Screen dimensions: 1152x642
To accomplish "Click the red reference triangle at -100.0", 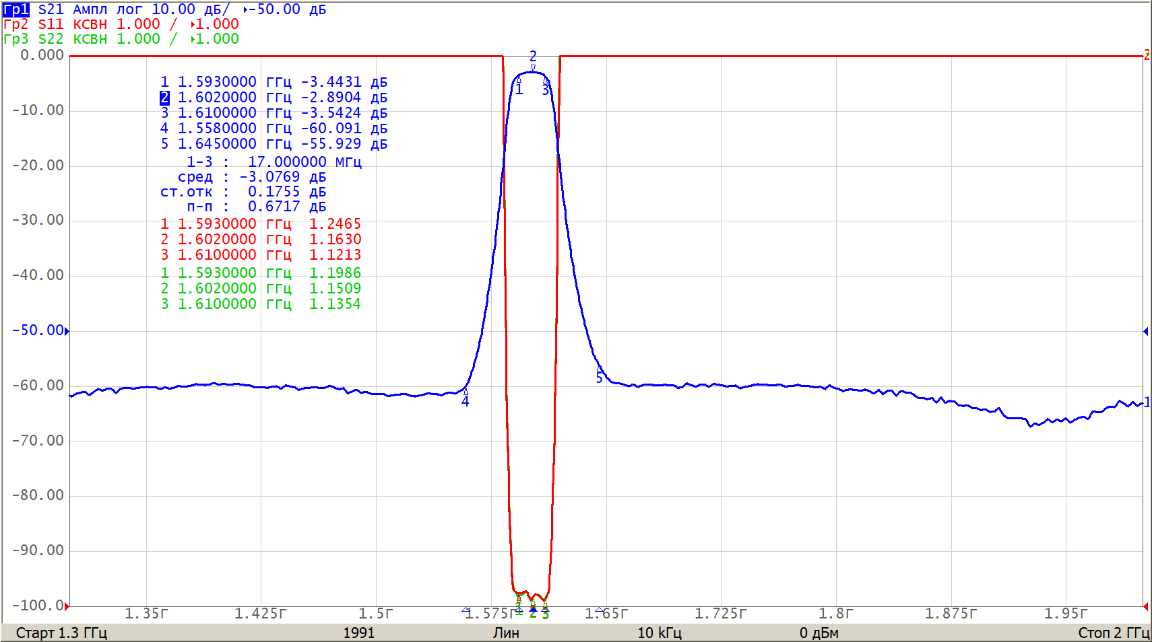I will pos(67,606).
